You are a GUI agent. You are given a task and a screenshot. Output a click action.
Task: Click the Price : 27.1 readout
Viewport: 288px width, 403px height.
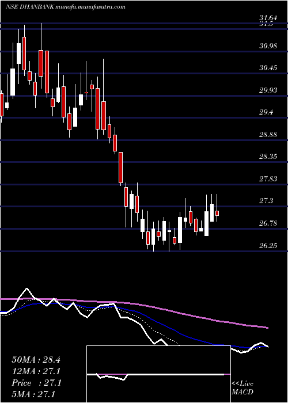(x=36, y=383)
